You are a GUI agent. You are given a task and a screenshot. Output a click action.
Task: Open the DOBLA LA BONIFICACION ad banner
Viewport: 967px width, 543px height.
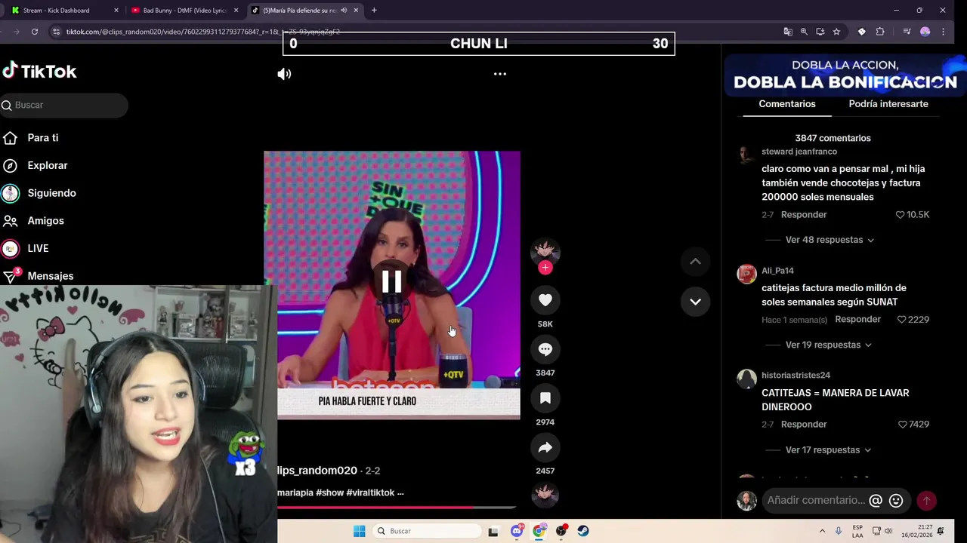(845, 75)
